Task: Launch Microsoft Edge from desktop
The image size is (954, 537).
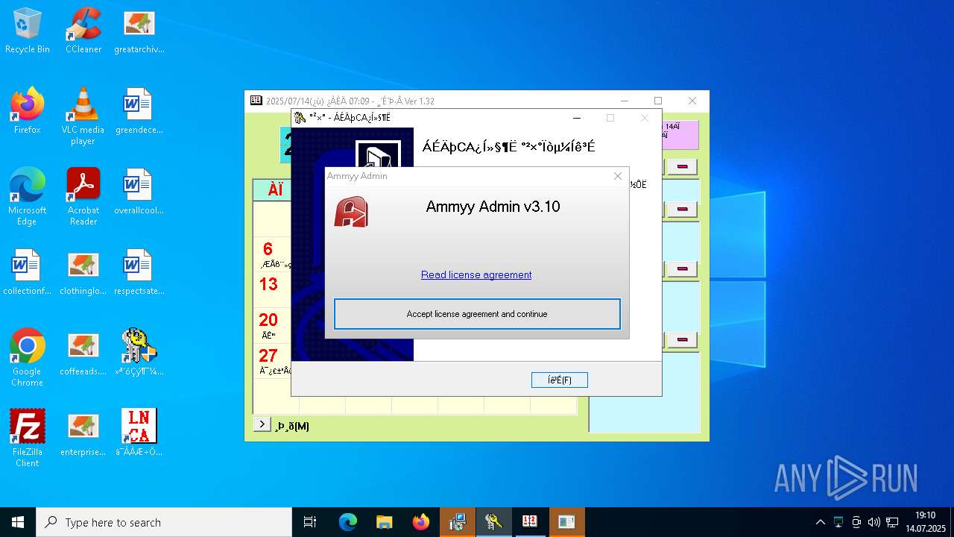Action: click(27, 197)
